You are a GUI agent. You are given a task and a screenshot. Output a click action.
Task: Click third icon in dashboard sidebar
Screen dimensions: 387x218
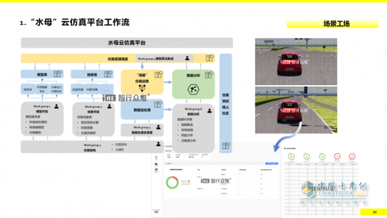point(156,170)
